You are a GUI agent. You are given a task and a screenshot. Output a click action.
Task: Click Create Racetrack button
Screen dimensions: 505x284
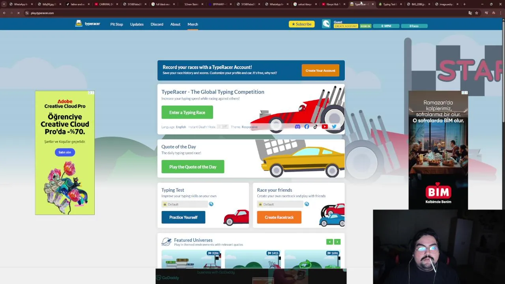(x=279, y=217)
